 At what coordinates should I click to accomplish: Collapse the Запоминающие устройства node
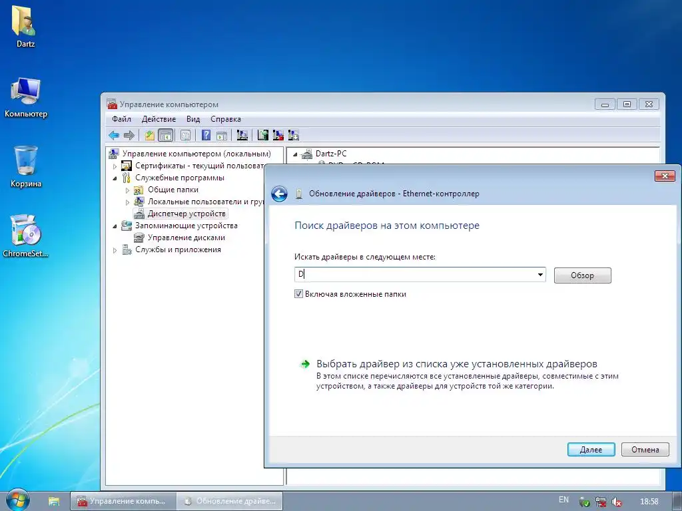pyautogui.click(x=115, y=226)
